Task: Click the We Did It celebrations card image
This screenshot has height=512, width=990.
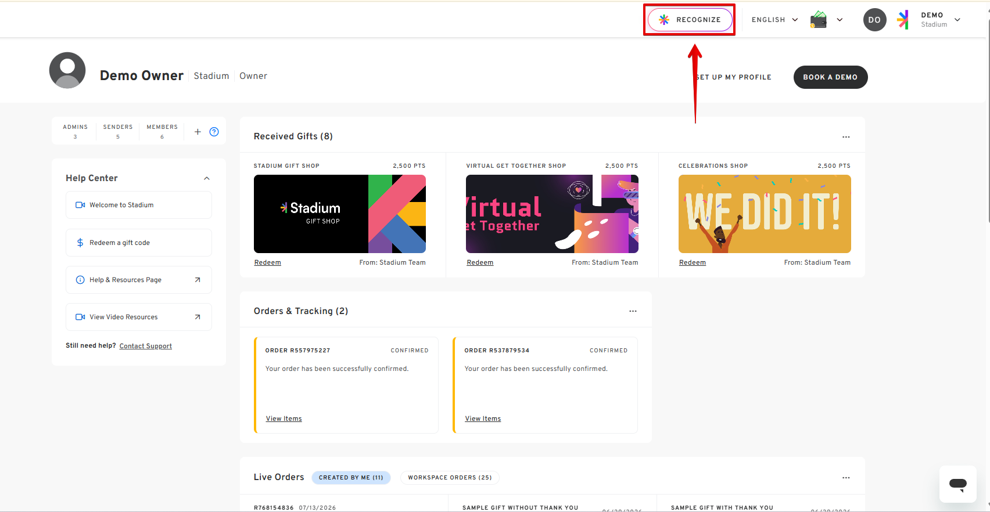Action: click(x=765, y=214)
